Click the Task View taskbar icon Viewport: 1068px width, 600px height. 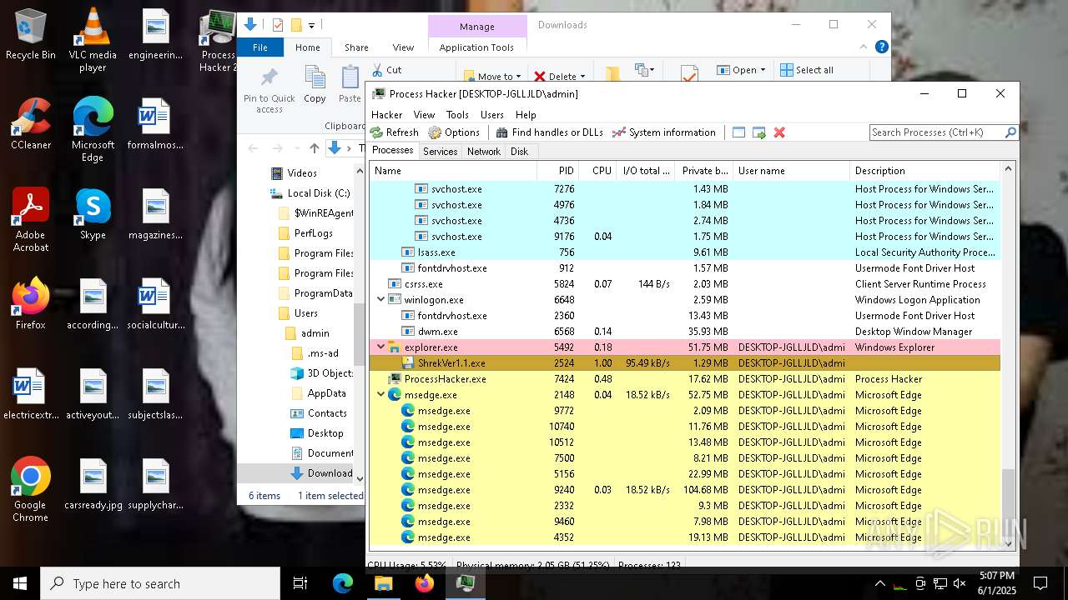[300, 583]
